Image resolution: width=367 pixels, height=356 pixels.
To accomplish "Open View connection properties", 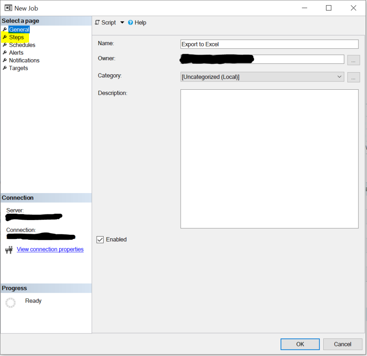I will click(50, 249).
